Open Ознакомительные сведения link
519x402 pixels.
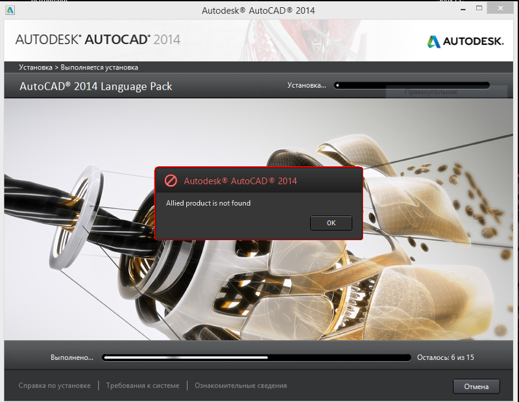(x=241, y=385)
